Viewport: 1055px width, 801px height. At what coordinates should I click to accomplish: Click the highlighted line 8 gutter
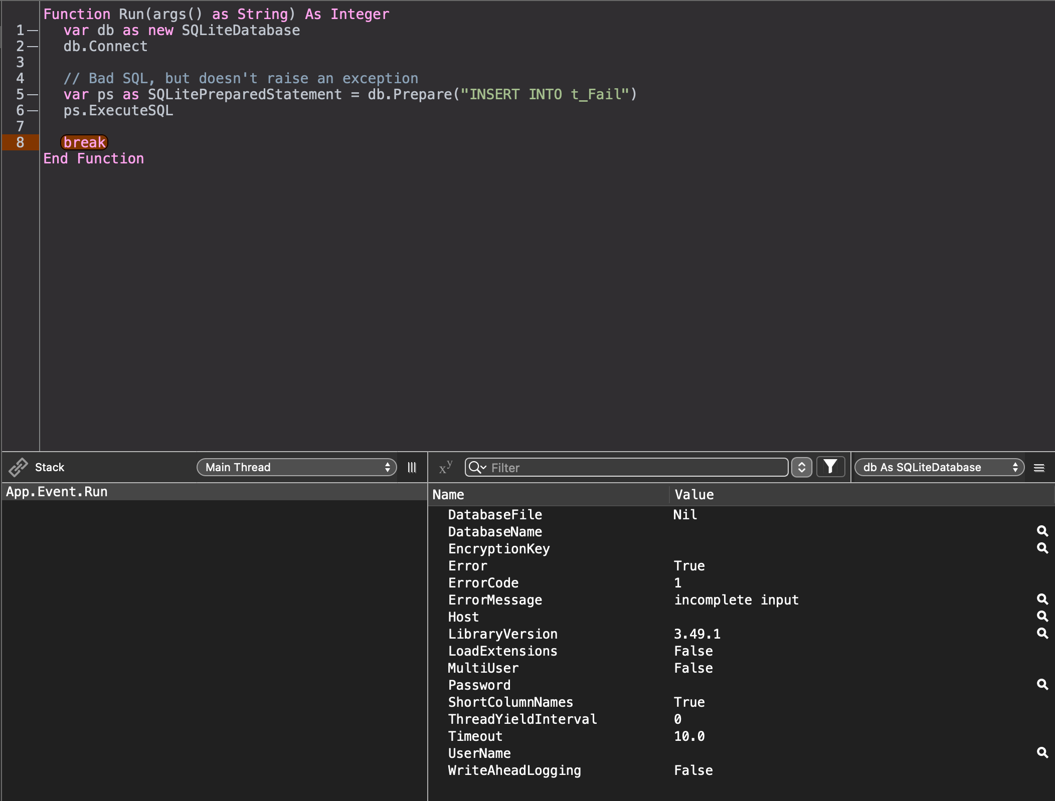20,142
